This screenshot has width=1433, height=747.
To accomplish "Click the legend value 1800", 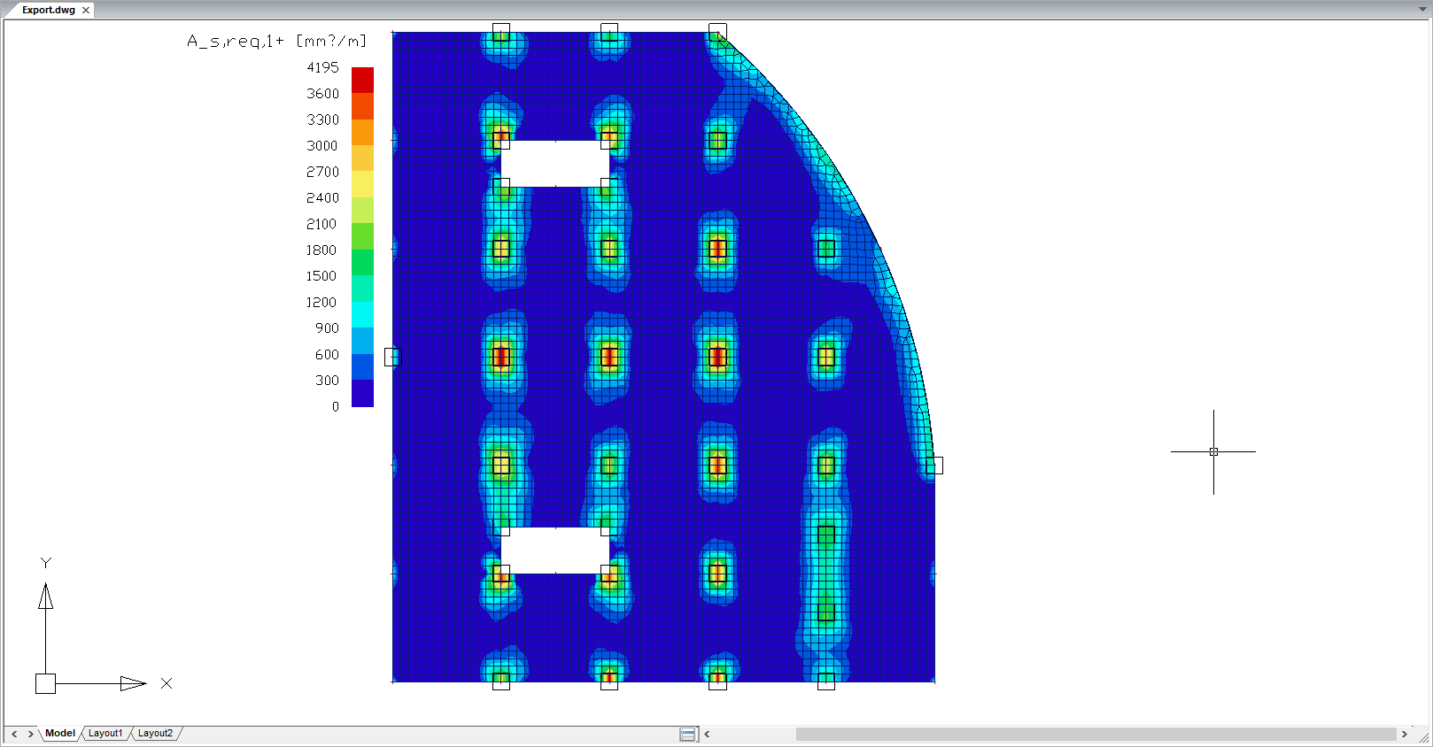I will (322, 250).
